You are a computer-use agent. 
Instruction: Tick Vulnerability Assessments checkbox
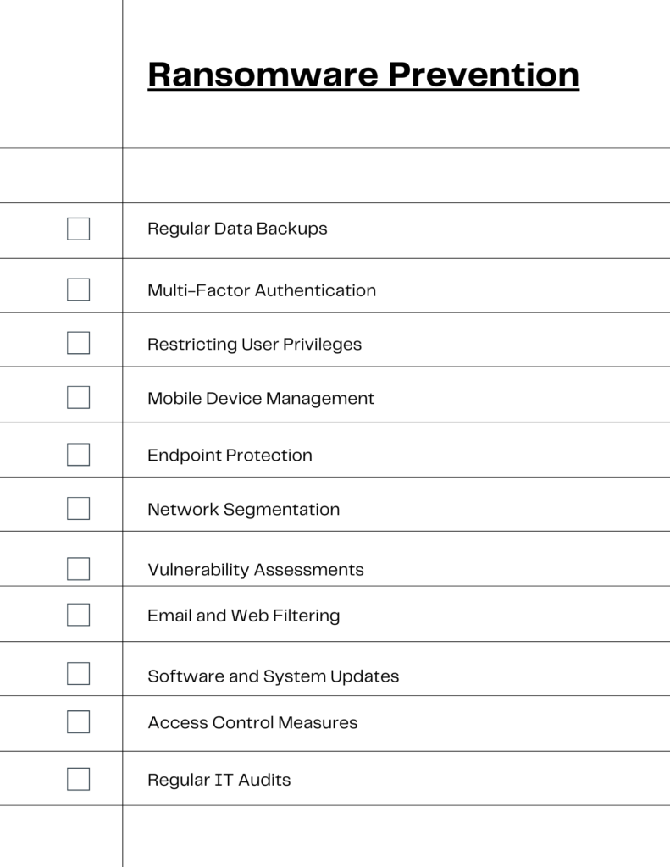(x=78, y=568)
